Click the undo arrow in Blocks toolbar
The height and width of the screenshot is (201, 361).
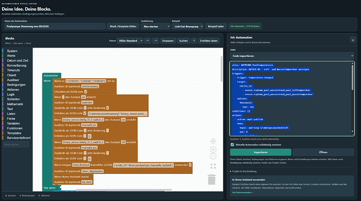[148, 41]
